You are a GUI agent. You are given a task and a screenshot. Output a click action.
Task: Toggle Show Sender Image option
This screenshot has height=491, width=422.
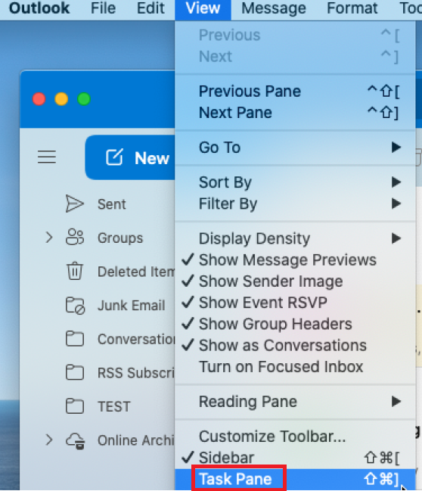295,281
